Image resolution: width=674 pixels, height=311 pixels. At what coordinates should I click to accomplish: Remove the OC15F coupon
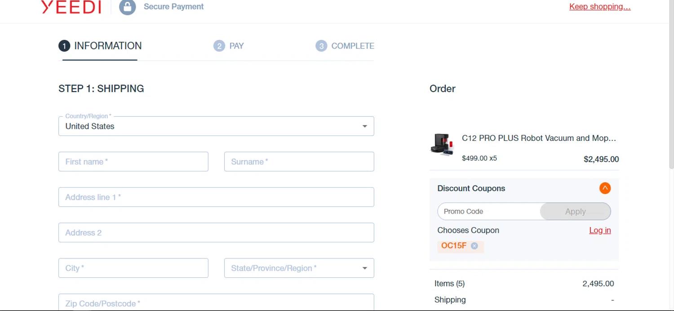pos(474,246)
